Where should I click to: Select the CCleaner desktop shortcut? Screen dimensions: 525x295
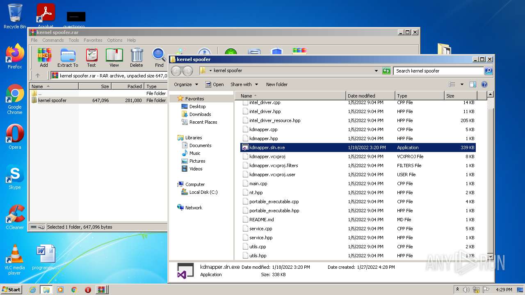(x=15, y=217)
